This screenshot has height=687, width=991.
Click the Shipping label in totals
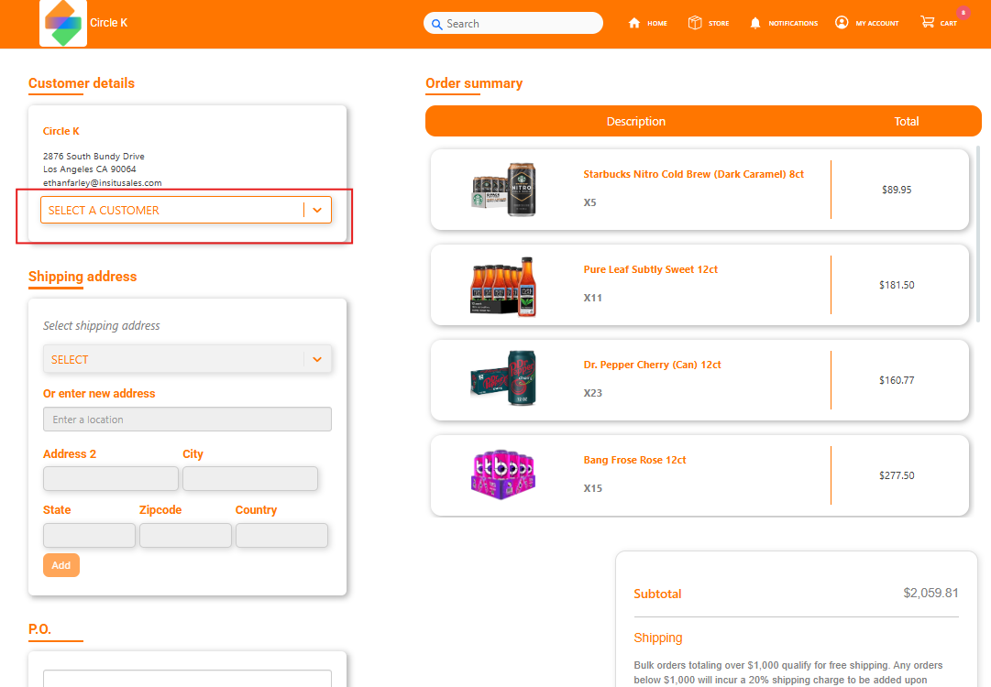pos(658,638)
